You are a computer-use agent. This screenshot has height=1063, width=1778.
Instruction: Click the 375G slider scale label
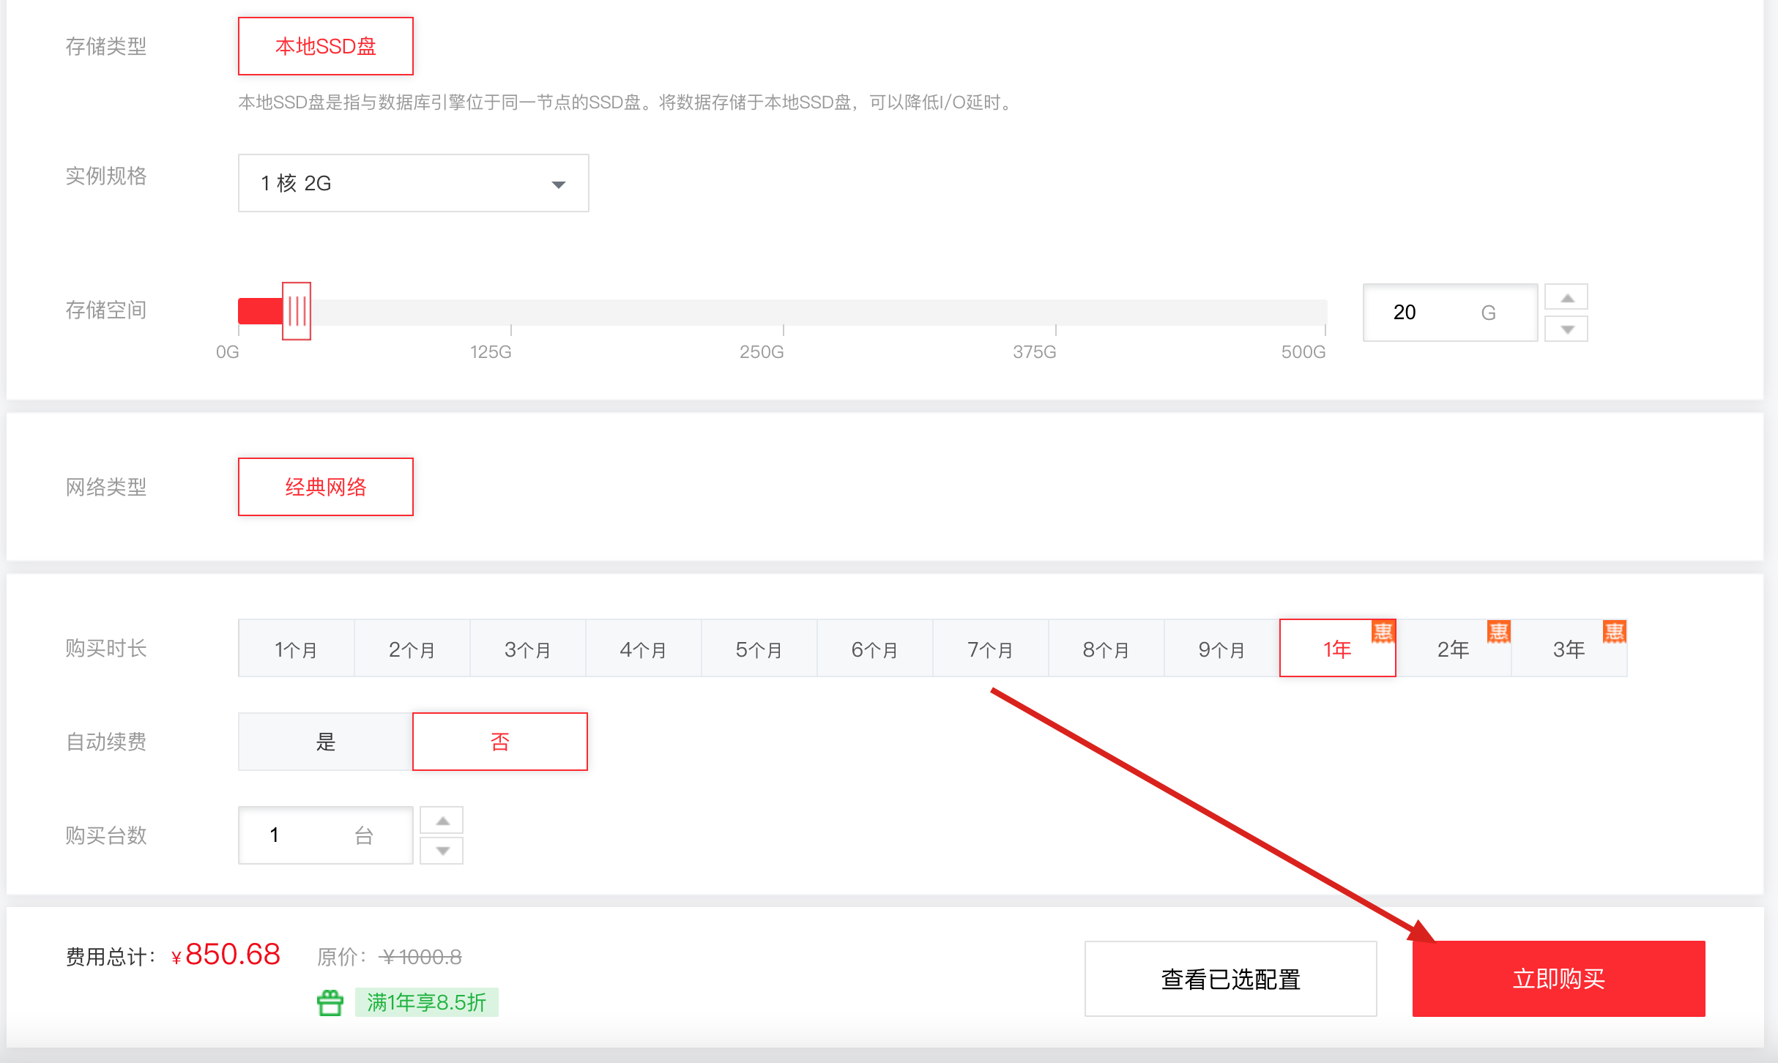pos(1035,352)
